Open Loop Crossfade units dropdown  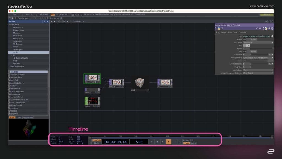[271, 64]
